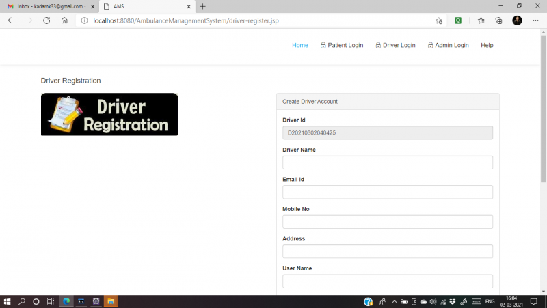Open green Q browser extension
The height and width of the screenshot is (308, 547).
458,20
